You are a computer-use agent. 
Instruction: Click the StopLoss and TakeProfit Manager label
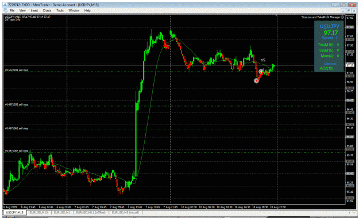[321, 17]
